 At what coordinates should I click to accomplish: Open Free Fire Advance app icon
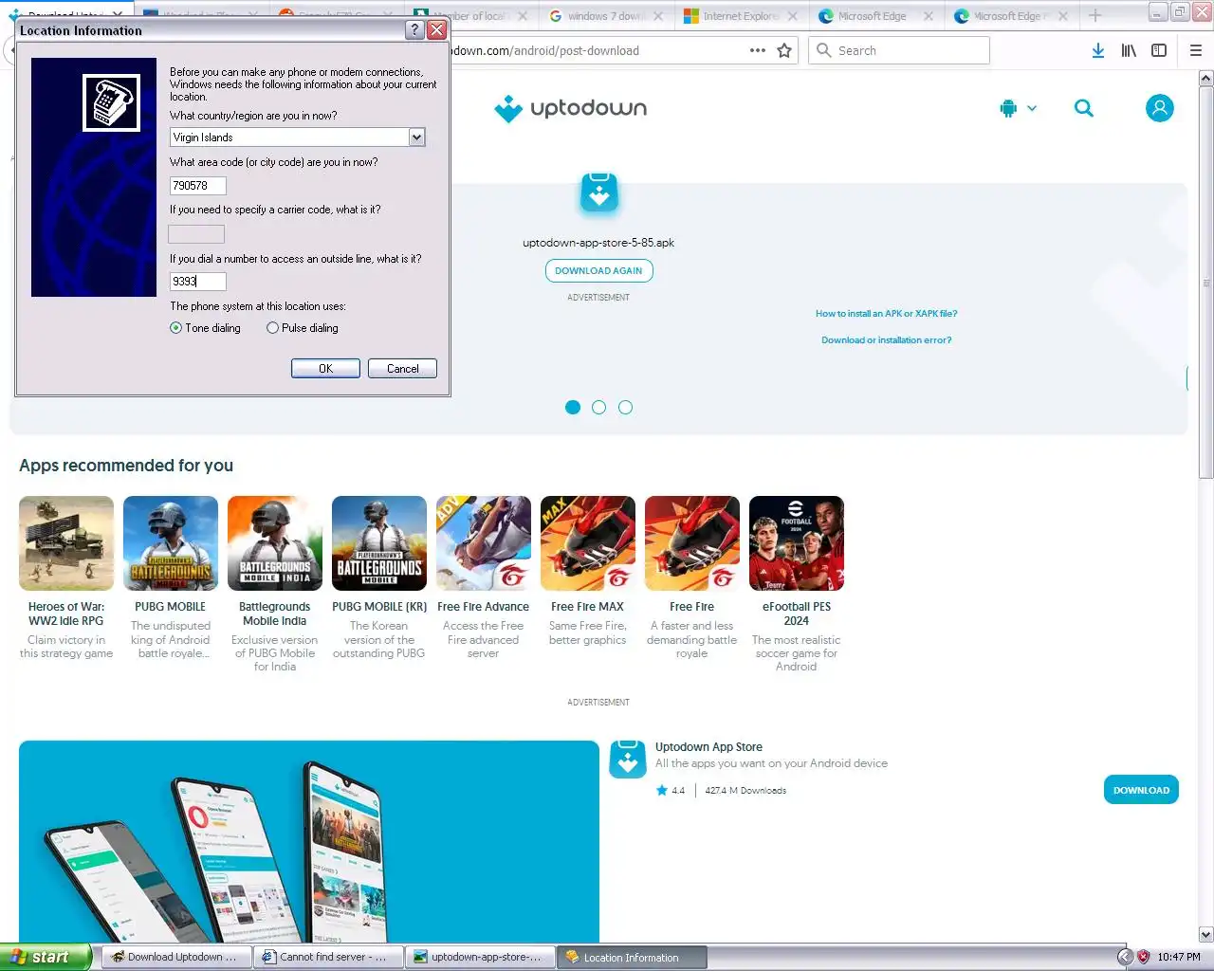point(484,543)
